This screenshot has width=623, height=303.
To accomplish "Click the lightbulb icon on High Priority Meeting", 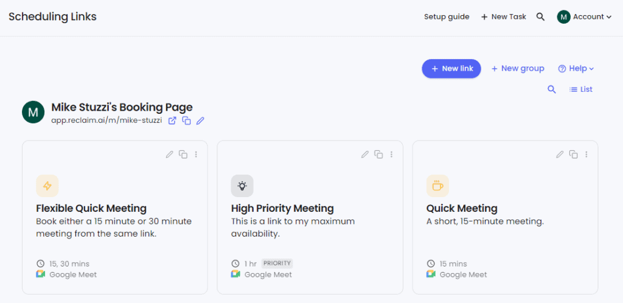I will click(242, 186).
